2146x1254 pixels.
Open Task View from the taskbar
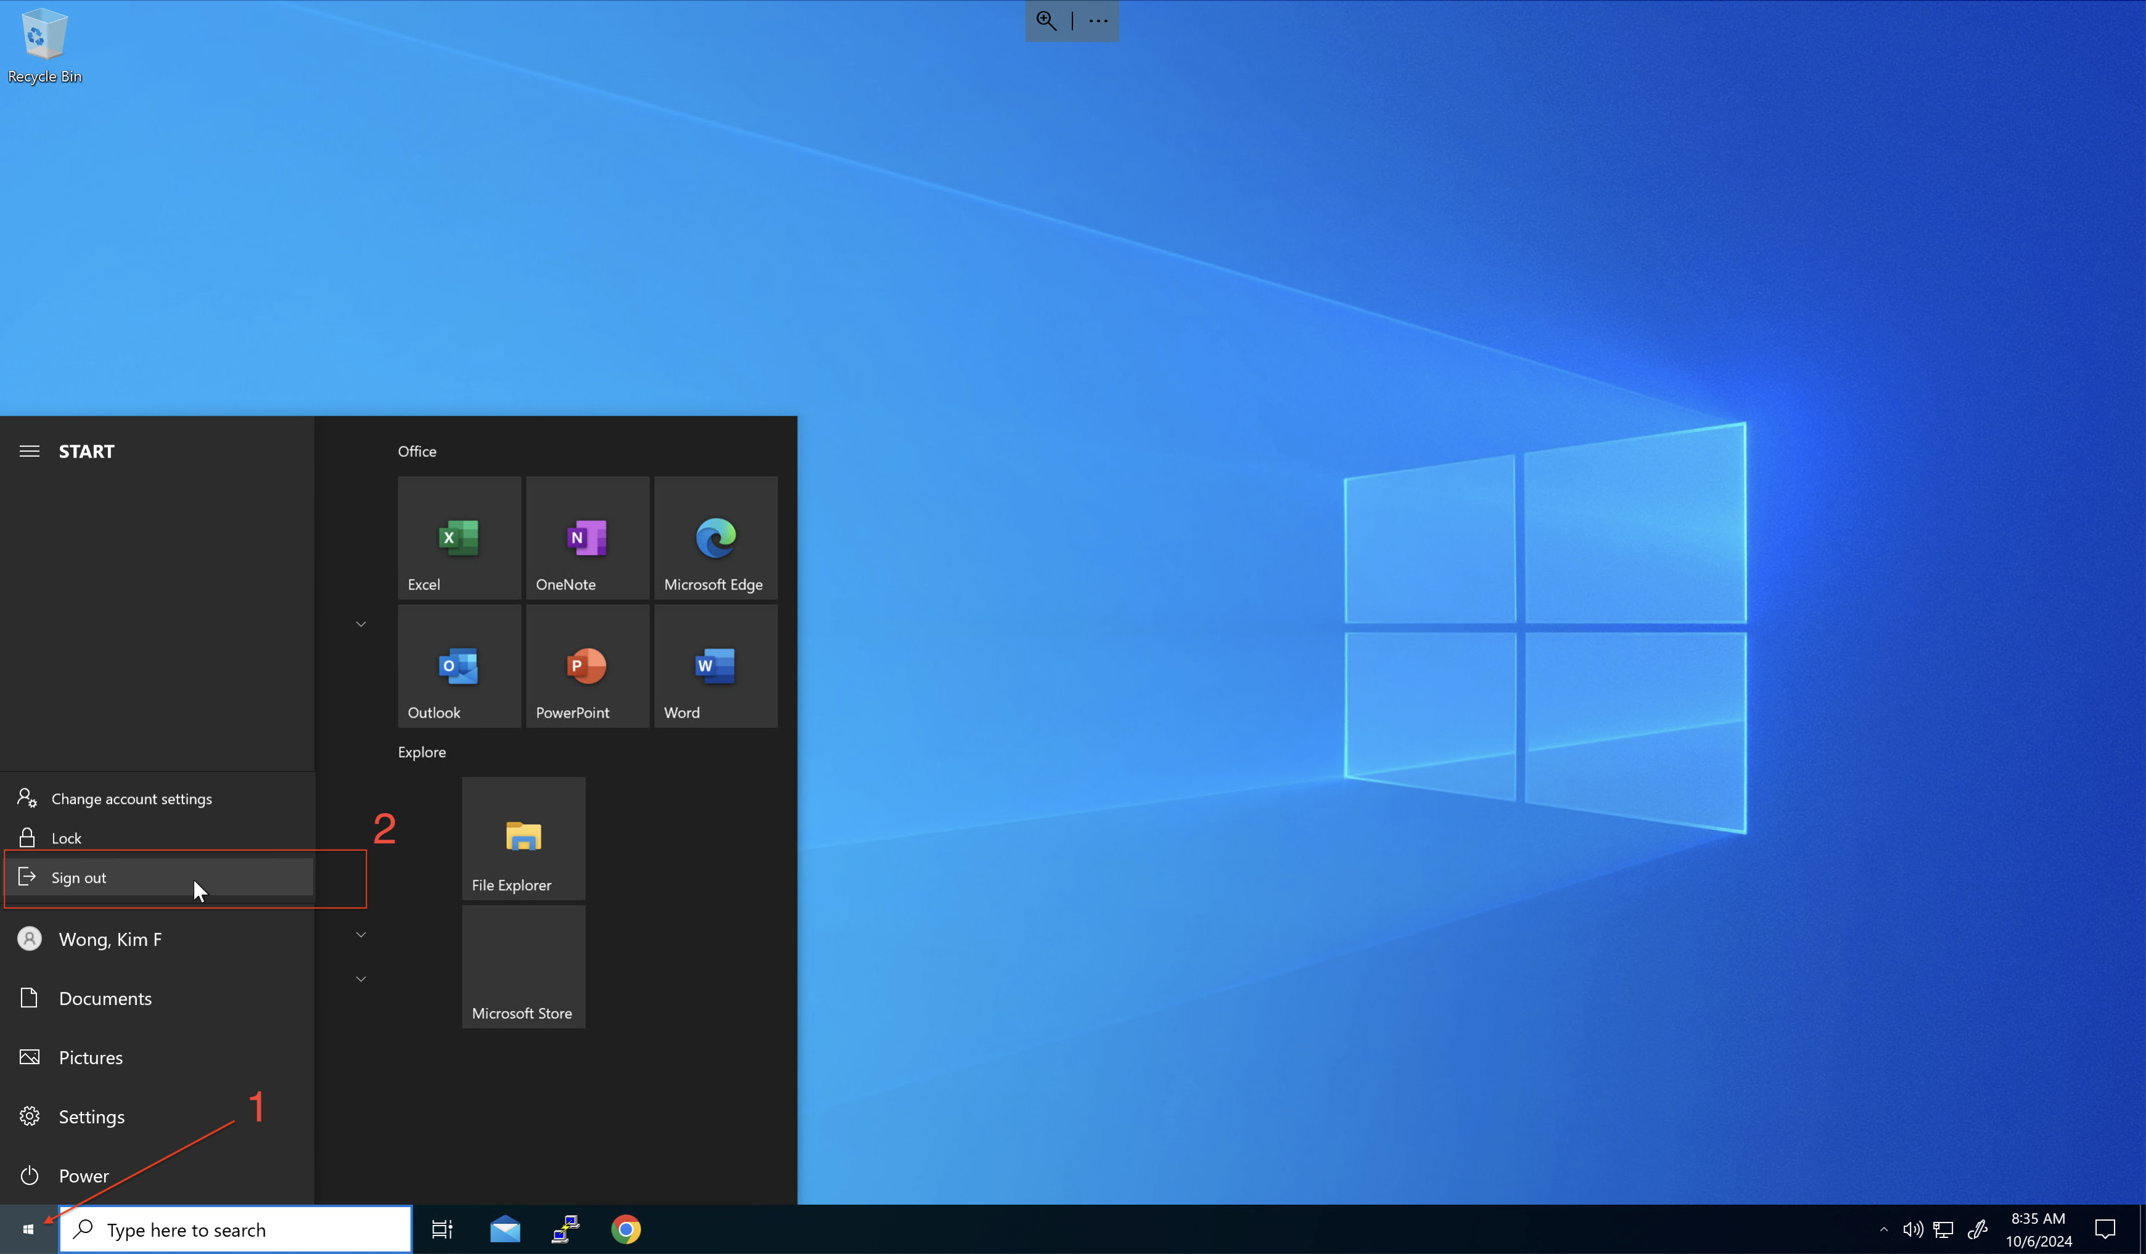pos(442,1229)
